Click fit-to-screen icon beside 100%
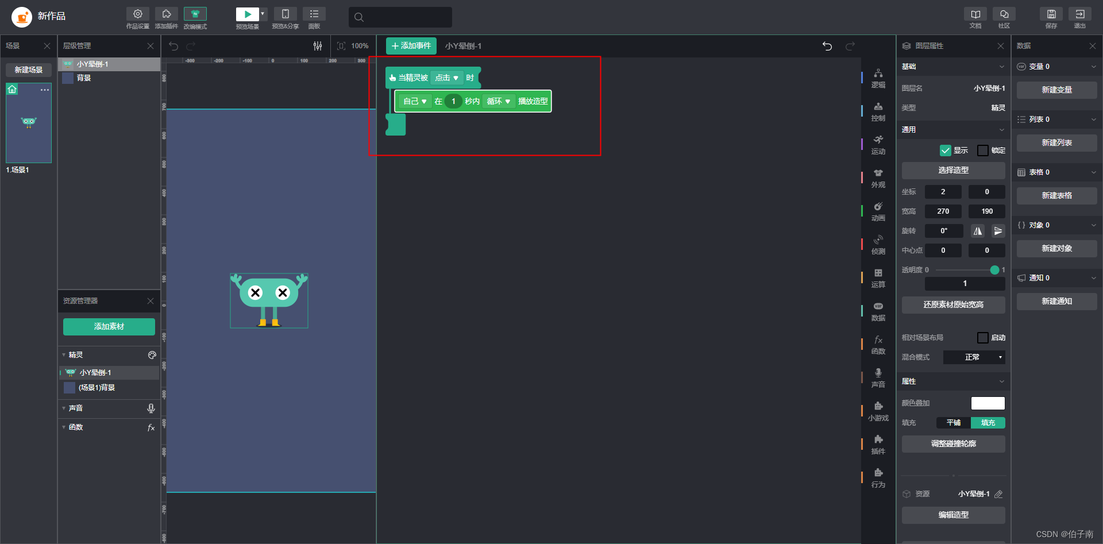The image size is (1103, 544). [x=341, y=46]
